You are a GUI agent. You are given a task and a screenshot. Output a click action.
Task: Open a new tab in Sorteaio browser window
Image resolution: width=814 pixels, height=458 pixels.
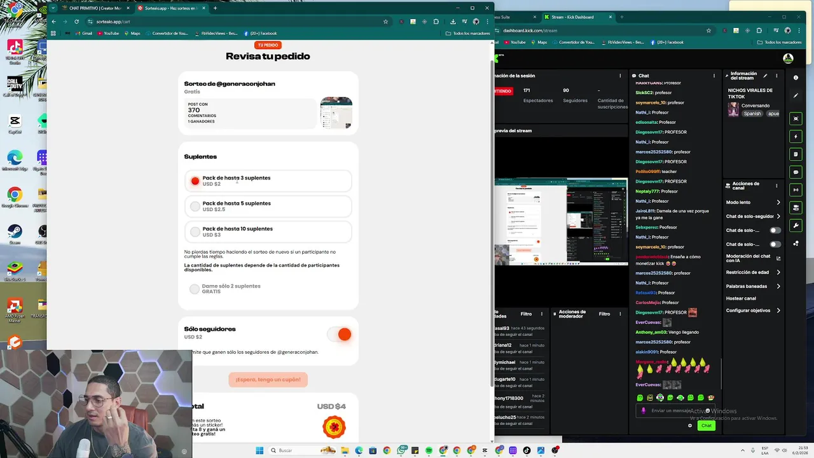tap(215, 8)
